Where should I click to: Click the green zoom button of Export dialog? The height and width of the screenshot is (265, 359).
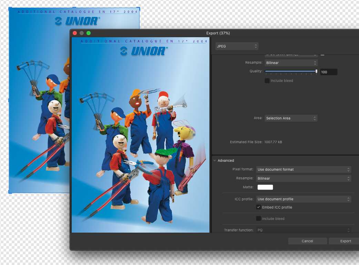pyautogui.click(x=89, y=33)
